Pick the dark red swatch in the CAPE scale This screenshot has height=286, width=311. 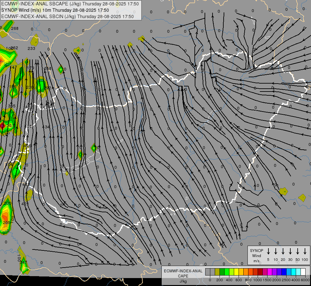[260, 272]
